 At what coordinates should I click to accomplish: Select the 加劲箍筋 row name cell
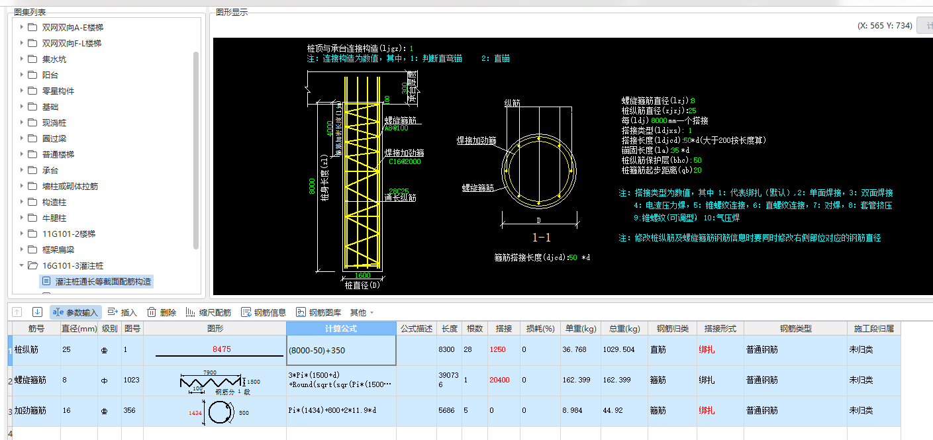tap(36, 411)
